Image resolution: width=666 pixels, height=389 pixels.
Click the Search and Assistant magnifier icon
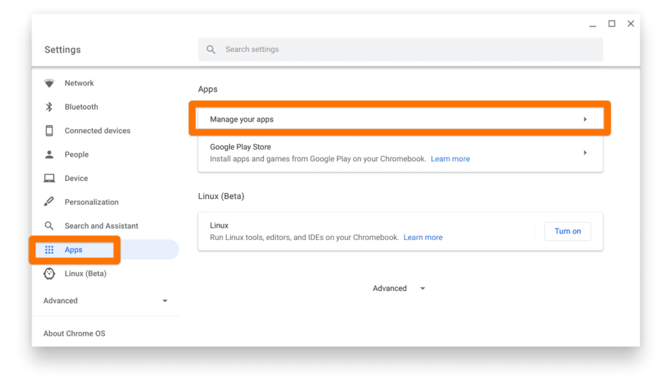coord(49,226)
